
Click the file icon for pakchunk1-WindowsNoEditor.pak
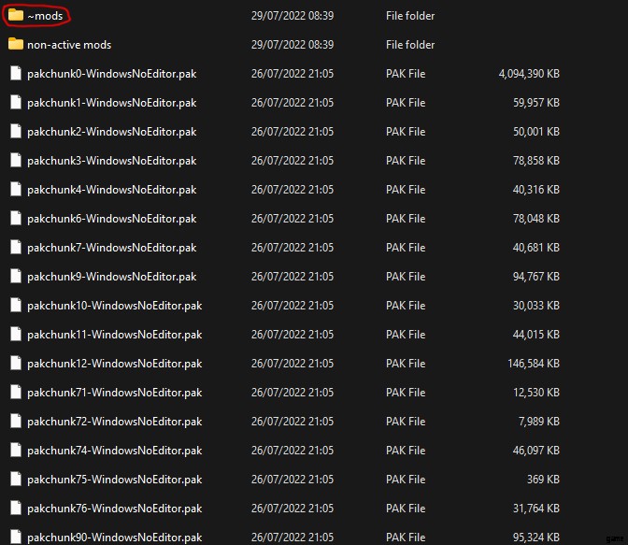(15, 103)
